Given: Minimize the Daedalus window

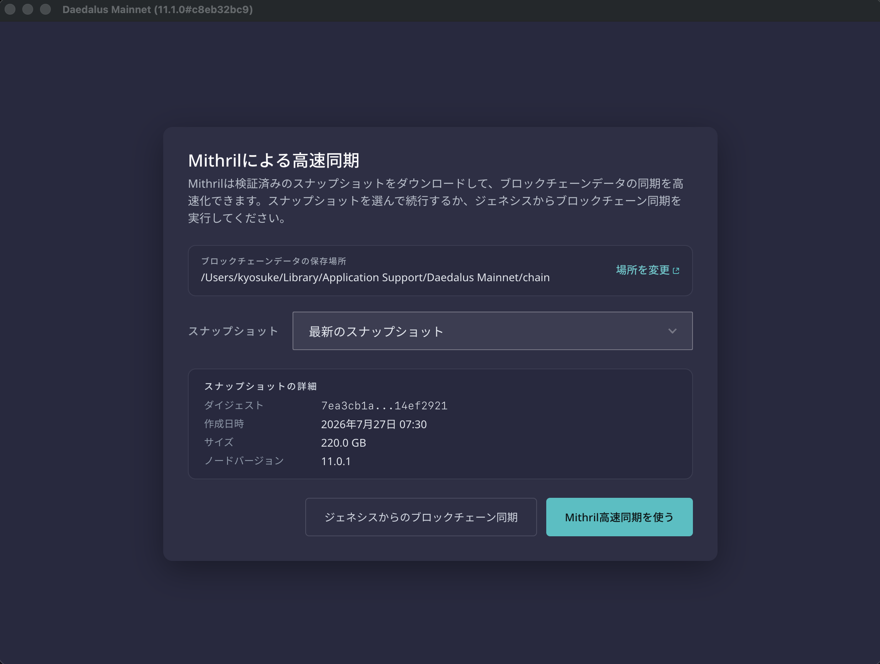Looking at the screenshot, I should click(x=28, y=9).
